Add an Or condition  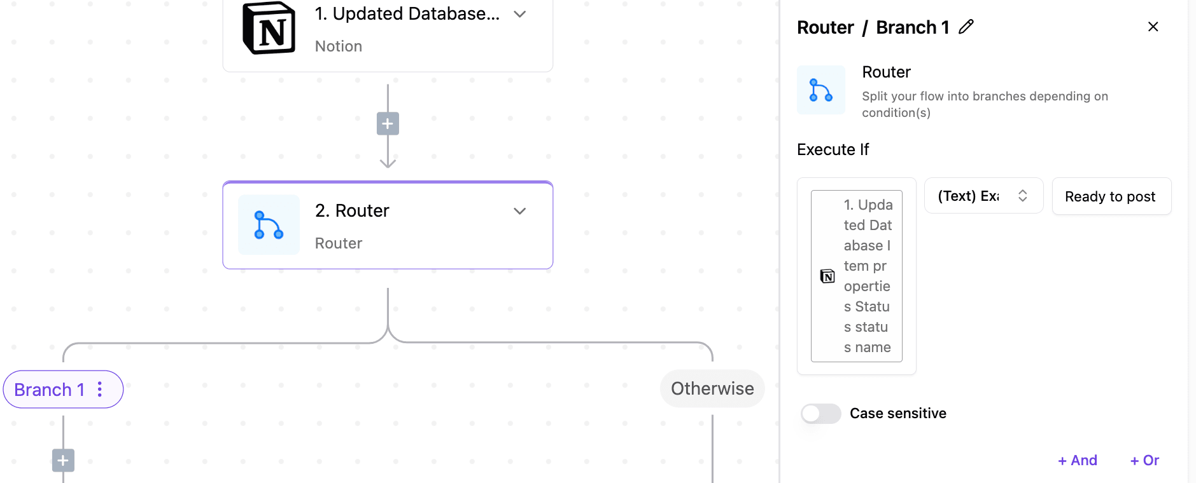1144,460
